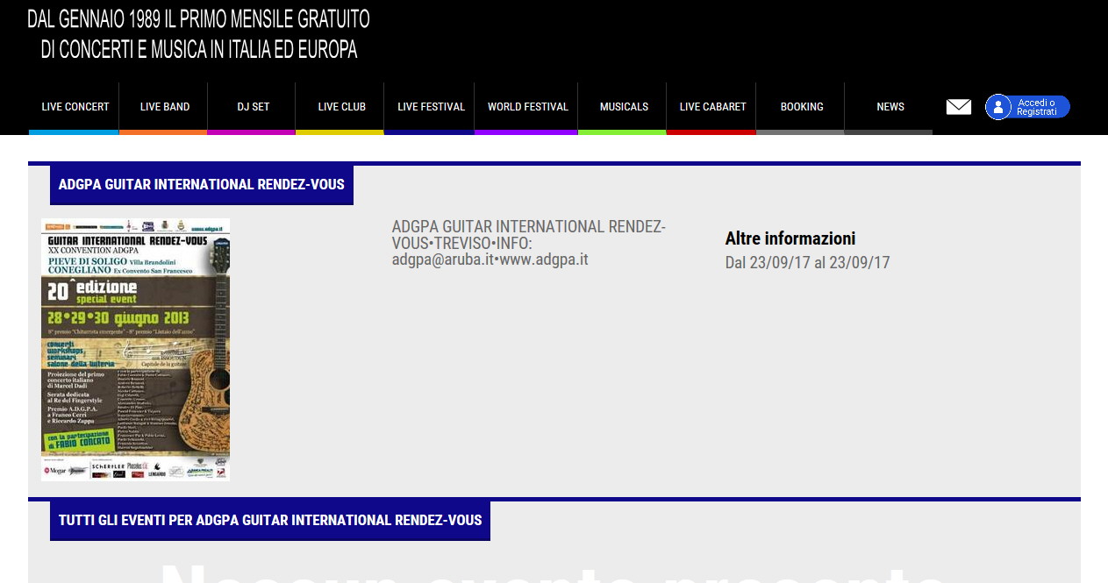Open WORLD FESTIVAL section
The image size is (1108, 583).
[x=527, y=108]
